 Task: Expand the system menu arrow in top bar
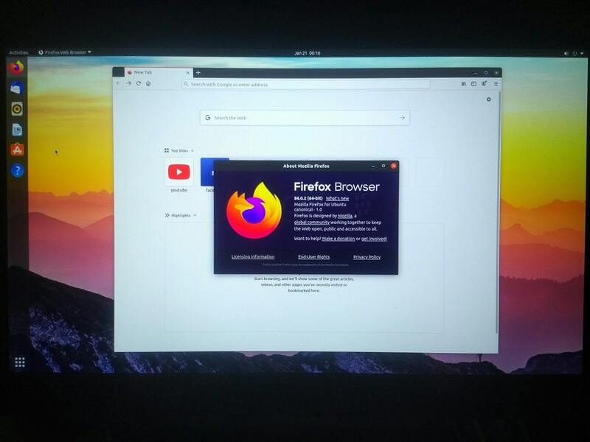tap(582, 53)
